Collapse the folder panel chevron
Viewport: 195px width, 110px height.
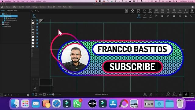pyautogui.click(x=2, y=95)
